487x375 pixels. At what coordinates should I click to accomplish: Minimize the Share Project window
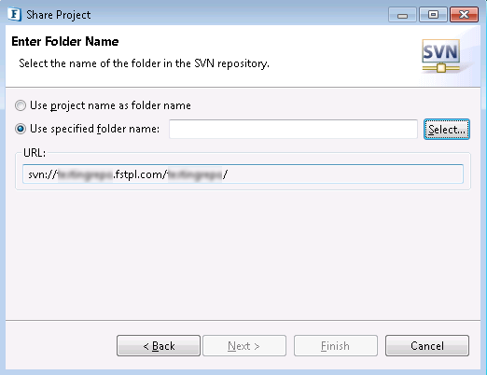click(x=402, y=15)
